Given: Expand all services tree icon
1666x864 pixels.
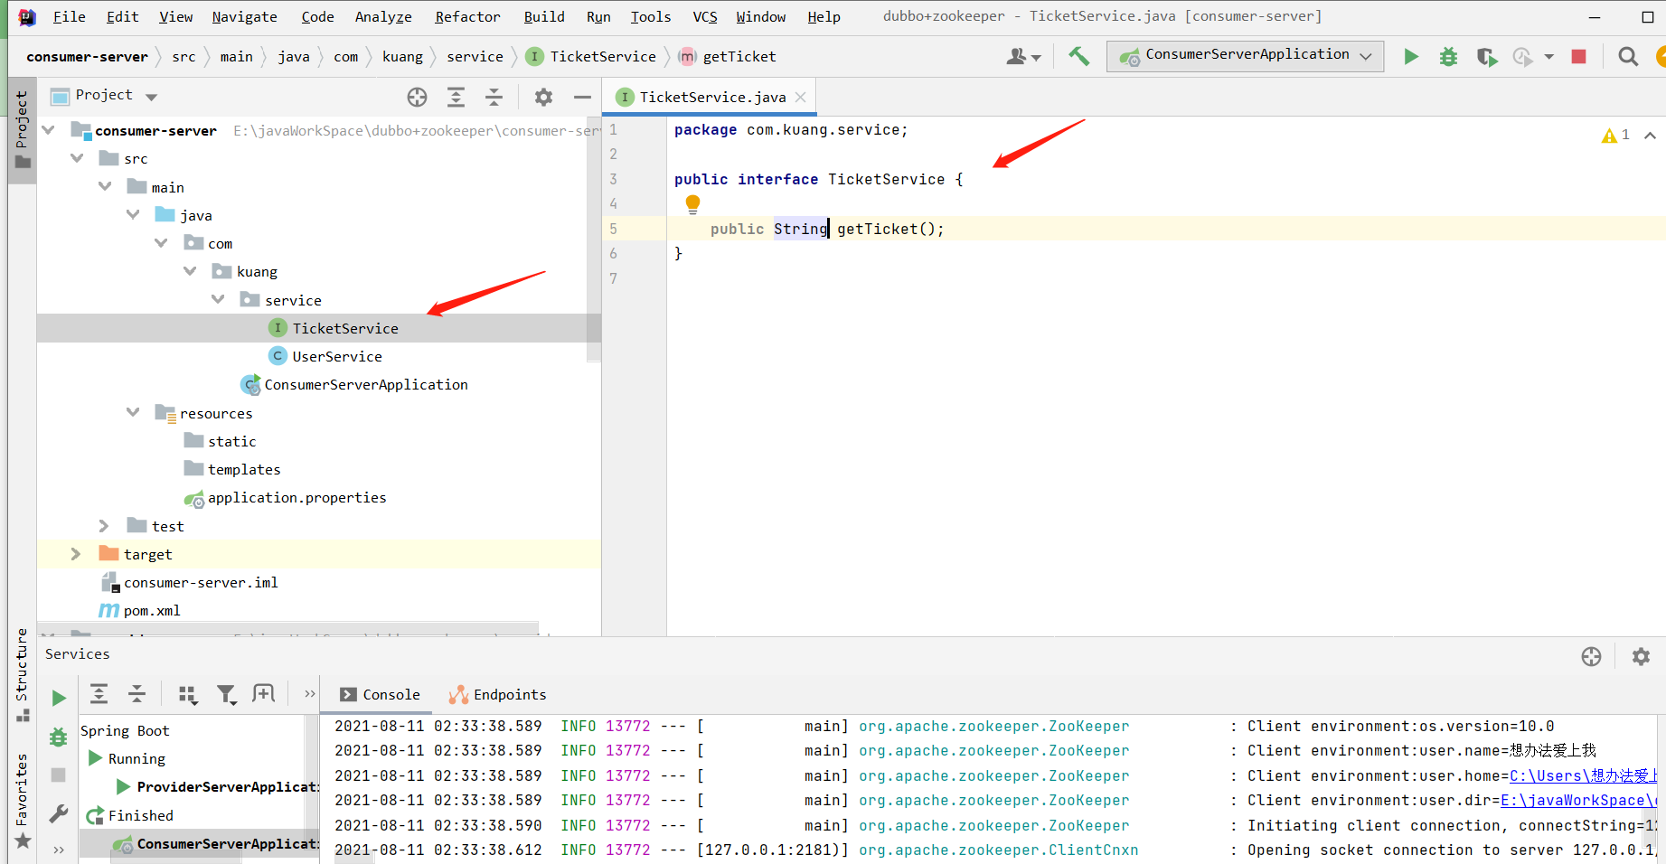Looking at the screenshot, I should click(99, 694).
